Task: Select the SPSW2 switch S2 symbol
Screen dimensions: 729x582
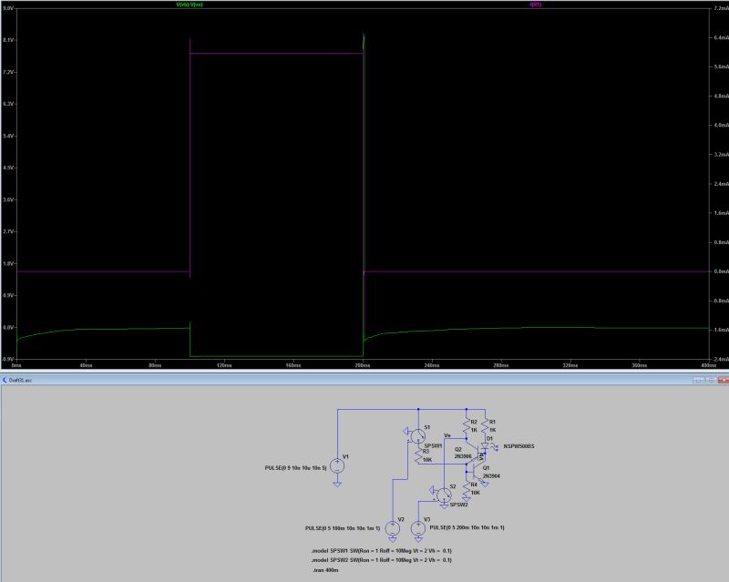Action: click(443, 495)
